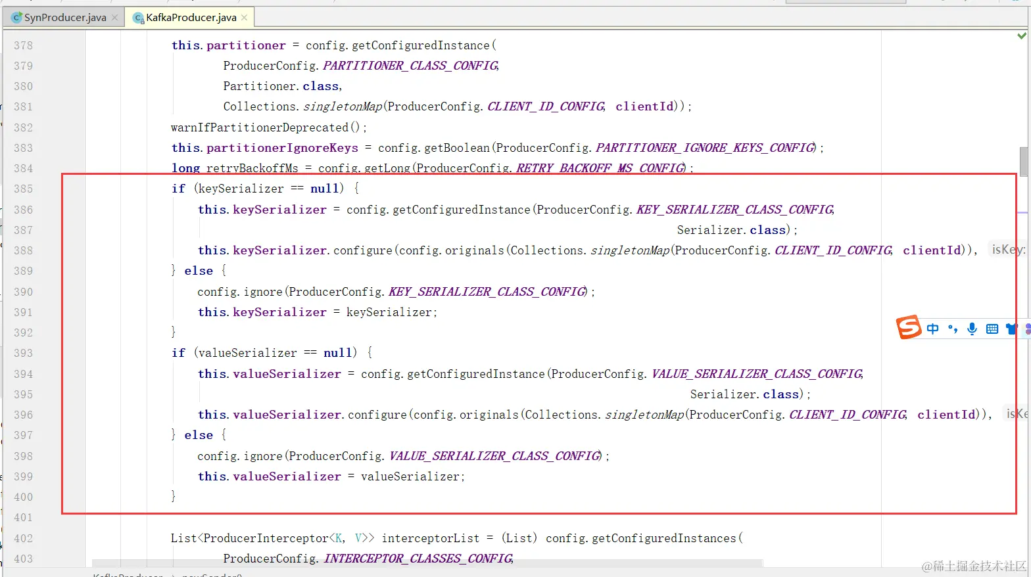Open the Sogou soft keyboard
The height and width of the screenshot is (577, 1031).
point(992,329)
